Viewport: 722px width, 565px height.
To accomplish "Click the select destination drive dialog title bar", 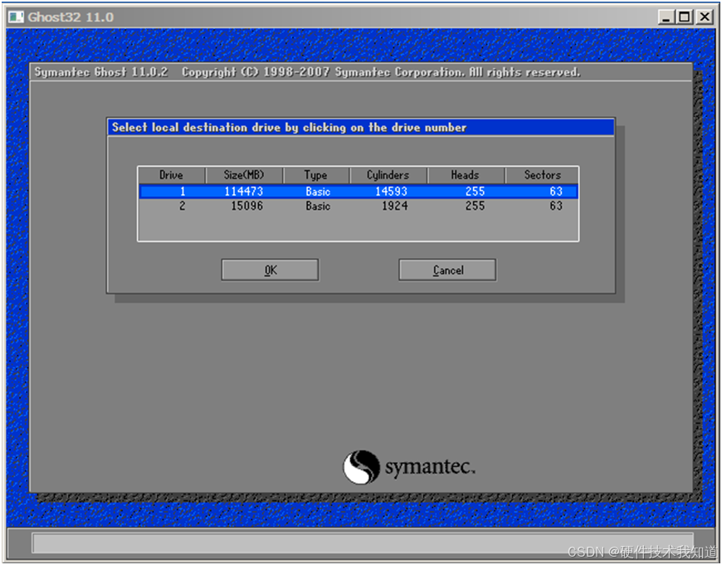I will 360,128.
